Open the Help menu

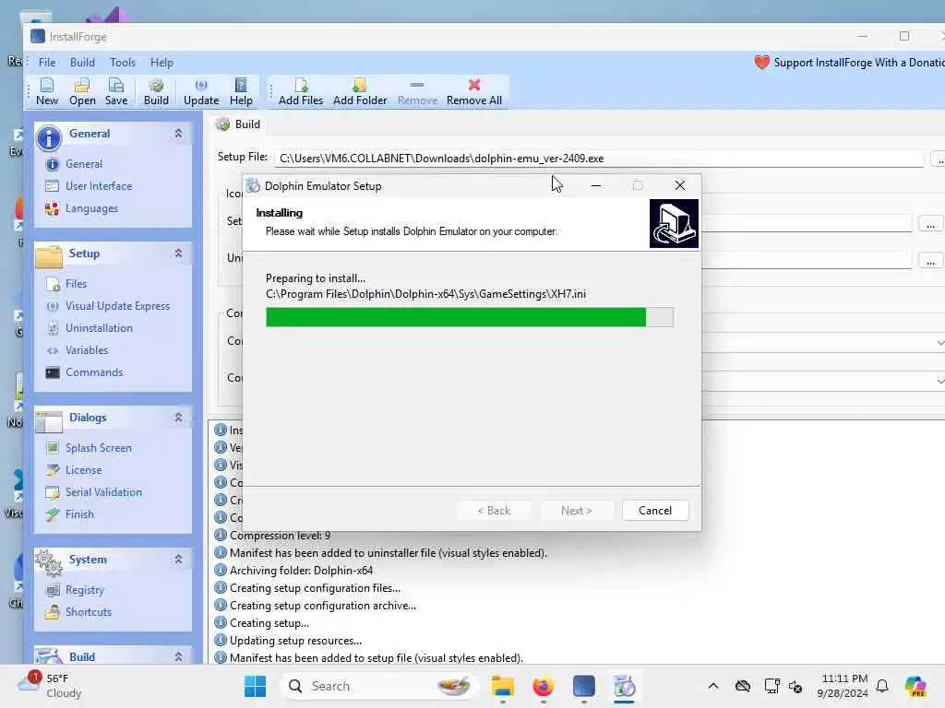pyautogui.click(x=161, y=63)
